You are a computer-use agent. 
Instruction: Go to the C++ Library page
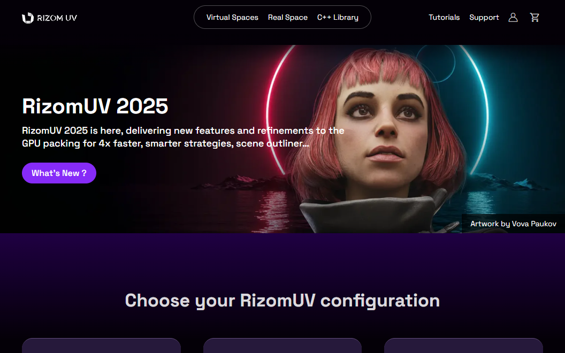click(338, 17)
